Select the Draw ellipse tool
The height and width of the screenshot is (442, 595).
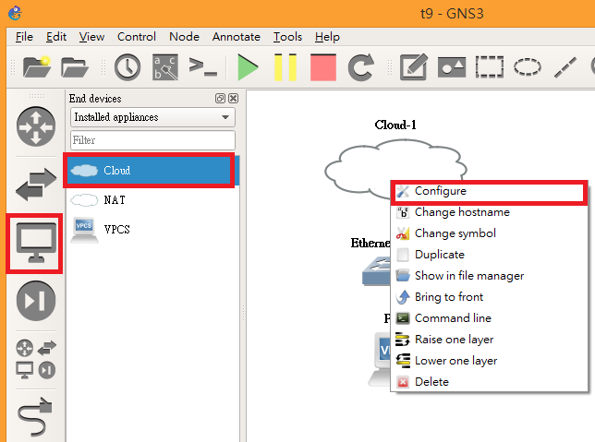(x=528, y=67)
